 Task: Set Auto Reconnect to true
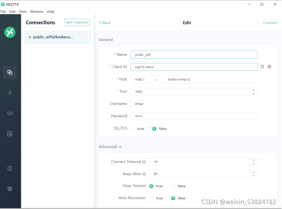click(152, 198)
